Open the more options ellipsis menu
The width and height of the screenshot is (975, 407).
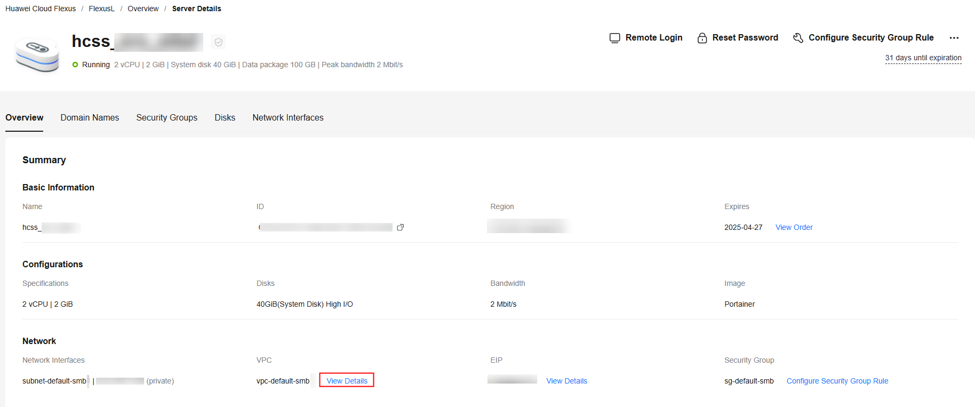pos(954,38)
